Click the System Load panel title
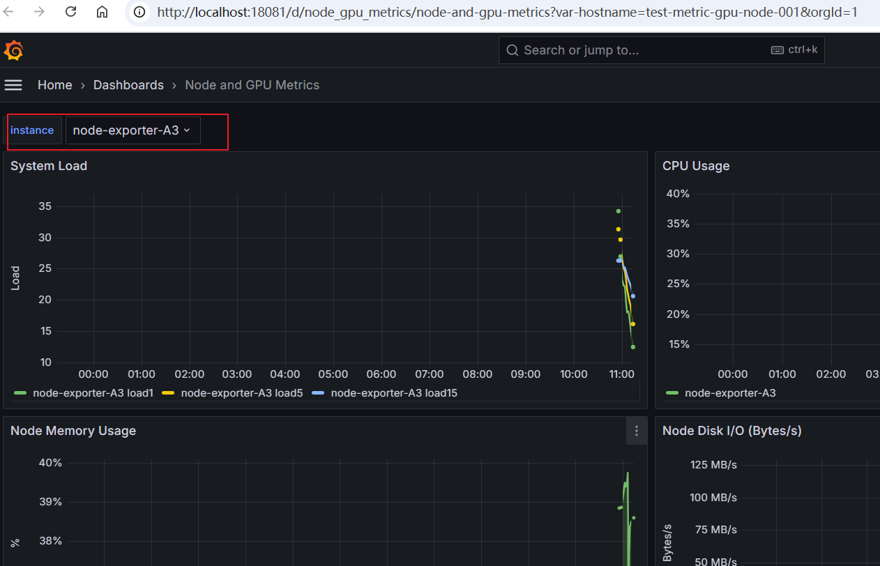Image resolution: width=880 pixels, height=566 pixels. pos(49,166)
